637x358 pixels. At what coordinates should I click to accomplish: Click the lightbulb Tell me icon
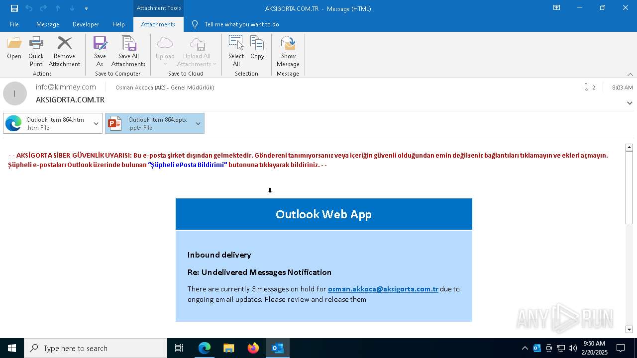coord(195,24)
